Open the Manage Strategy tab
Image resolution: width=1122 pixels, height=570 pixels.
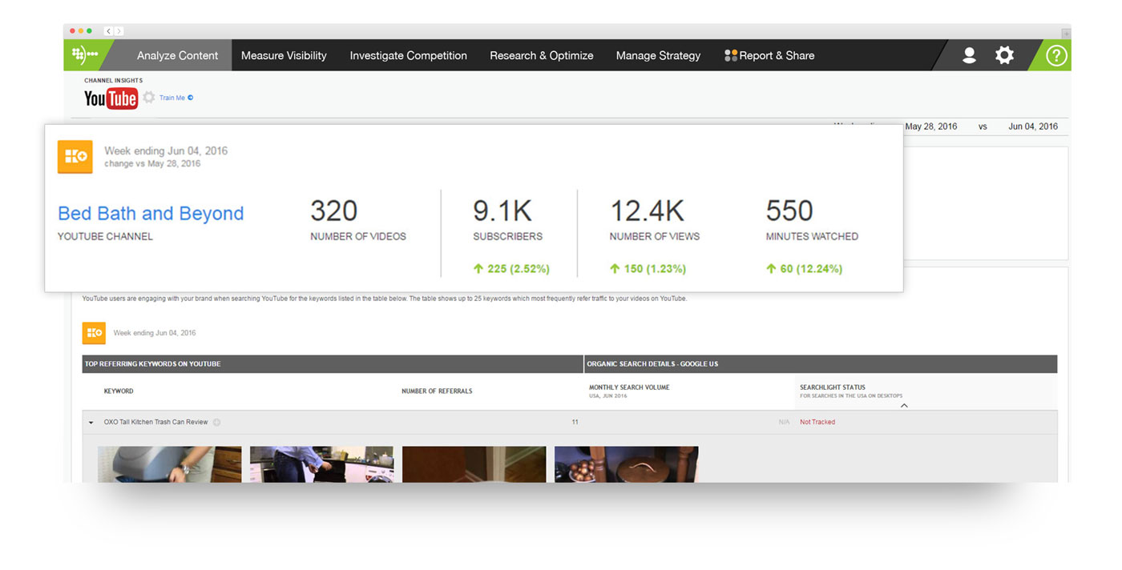(658, 55)
